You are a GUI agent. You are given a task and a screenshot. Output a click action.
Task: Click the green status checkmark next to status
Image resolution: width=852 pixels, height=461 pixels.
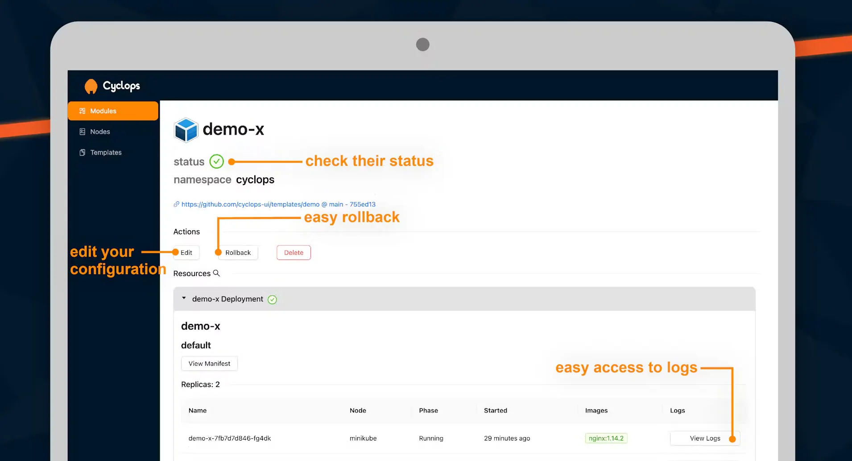coord(216,161)
